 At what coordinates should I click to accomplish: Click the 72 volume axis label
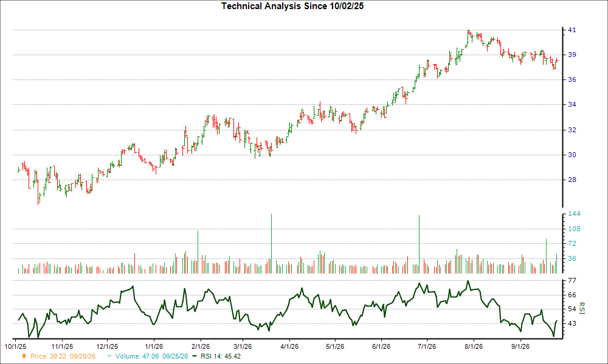[x=572, y=244]
